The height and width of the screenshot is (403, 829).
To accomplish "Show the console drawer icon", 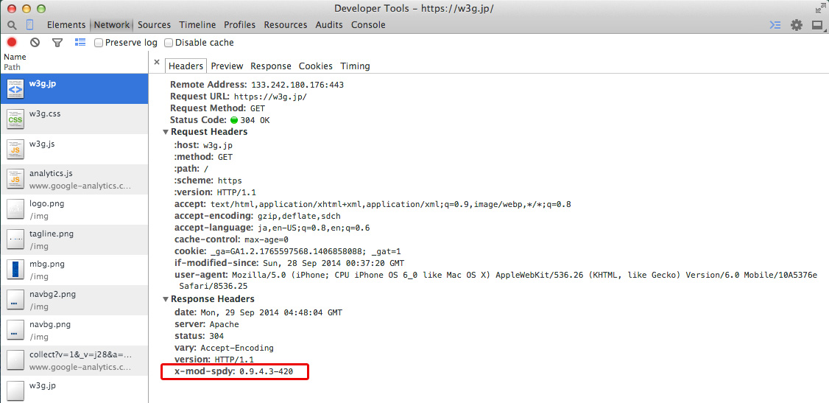I will tap(775, 25).
